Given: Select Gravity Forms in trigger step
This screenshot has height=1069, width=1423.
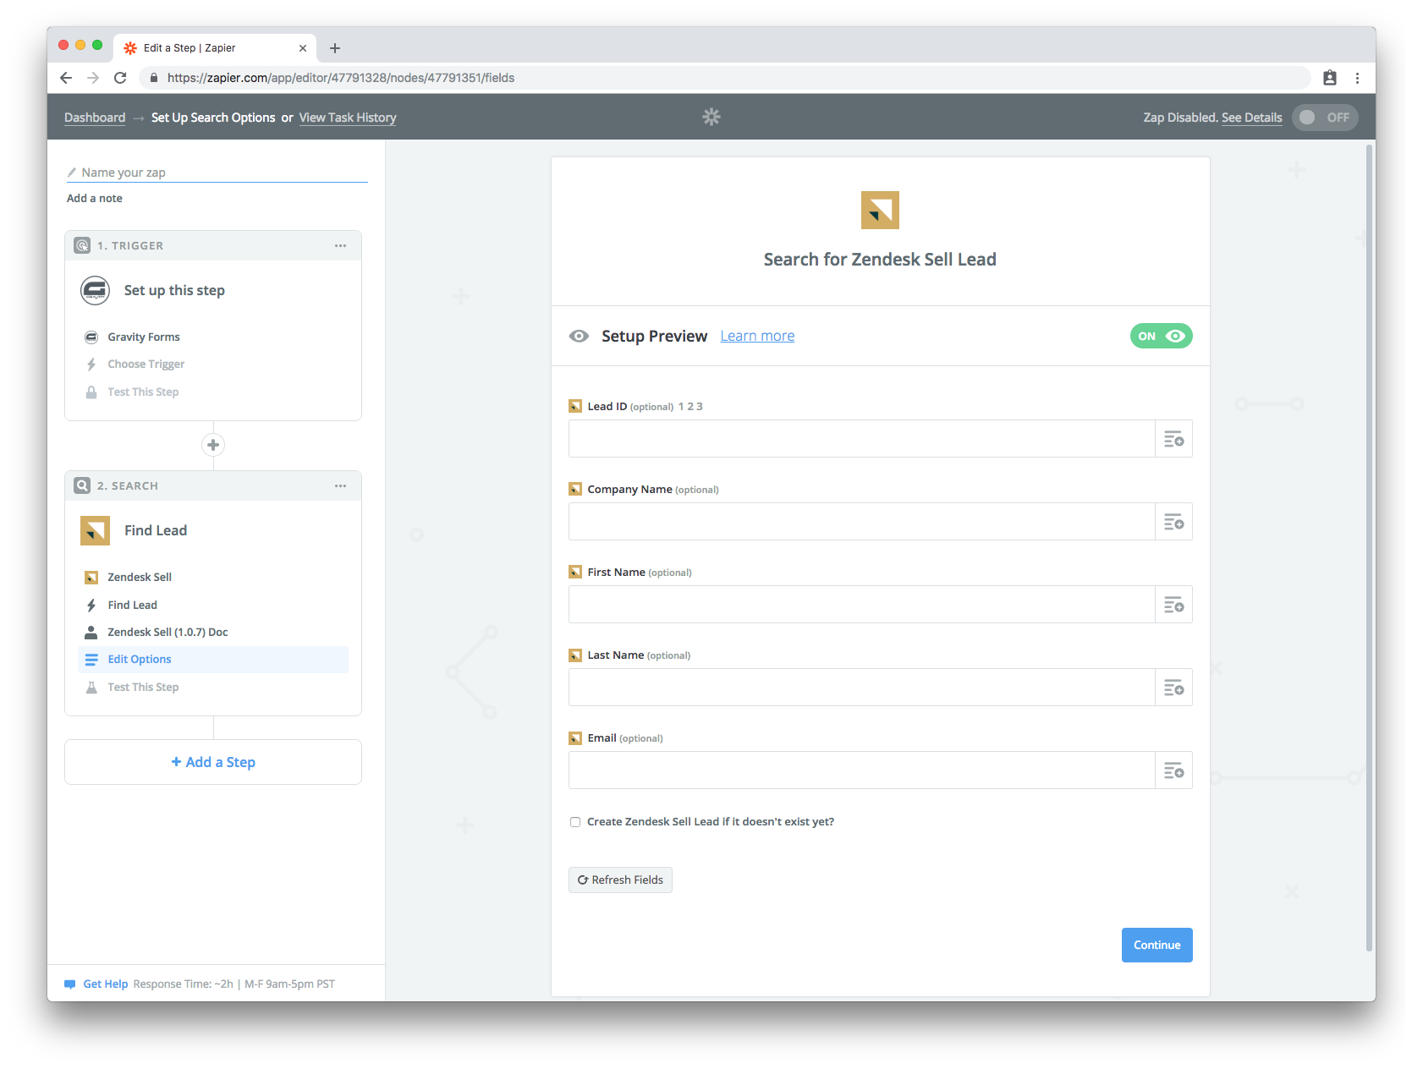Looking at the screenshot, I should tap(144, 337).
